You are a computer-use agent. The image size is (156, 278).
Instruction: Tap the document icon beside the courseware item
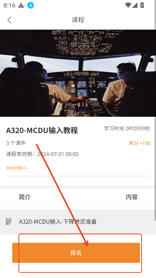coord(9,222)
